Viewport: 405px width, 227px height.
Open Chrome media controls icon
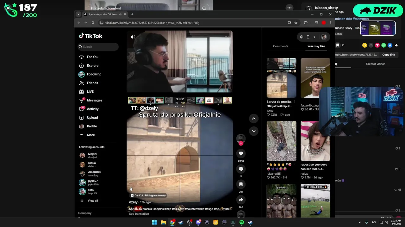pos(316,23)
